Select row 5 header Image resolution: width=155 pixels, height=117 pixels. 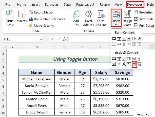pos(3,80)
